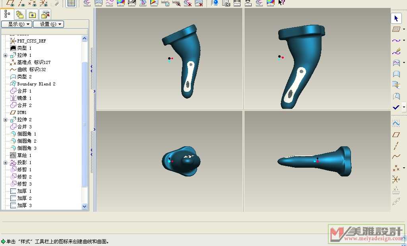Click the datum axis tool icon
407x246 pixels.
coord(396,146)
